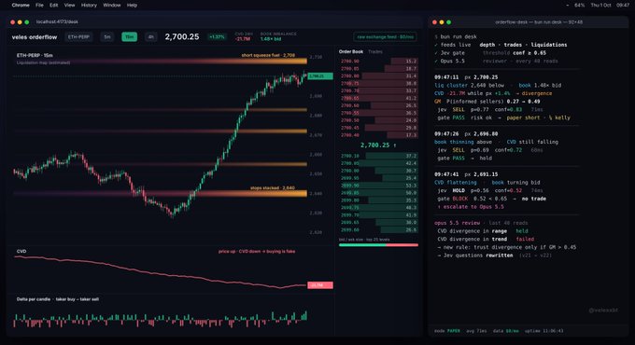Click the 'opus 5.5 review' heading in terminal
635x345 pixels.
tap(458, 223)
